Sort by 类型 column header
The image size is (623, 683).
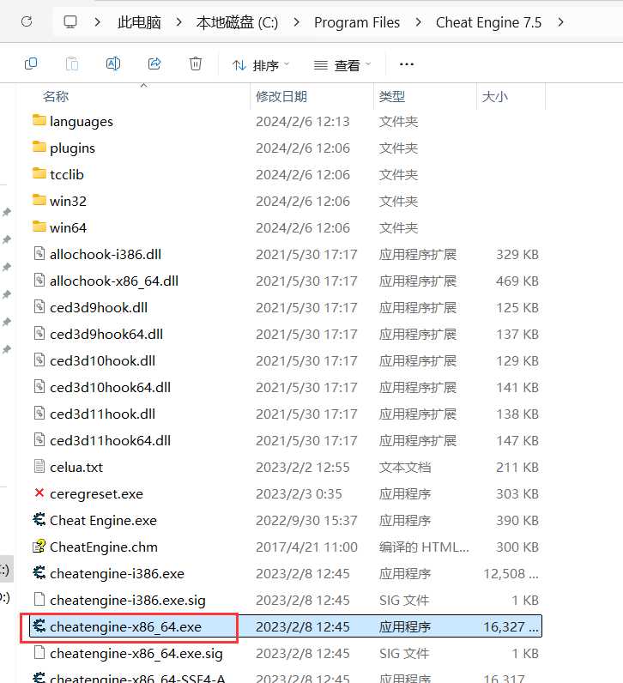tap(391, 96)
